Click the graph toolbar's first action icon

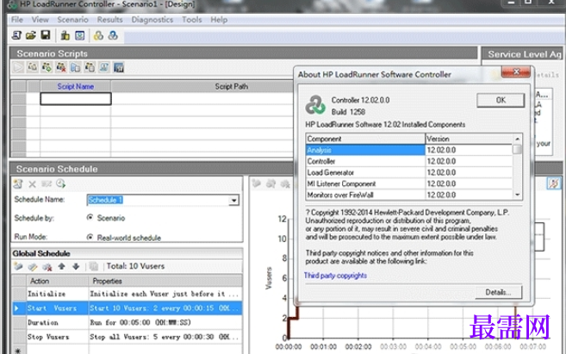click(x=257, y=183)
